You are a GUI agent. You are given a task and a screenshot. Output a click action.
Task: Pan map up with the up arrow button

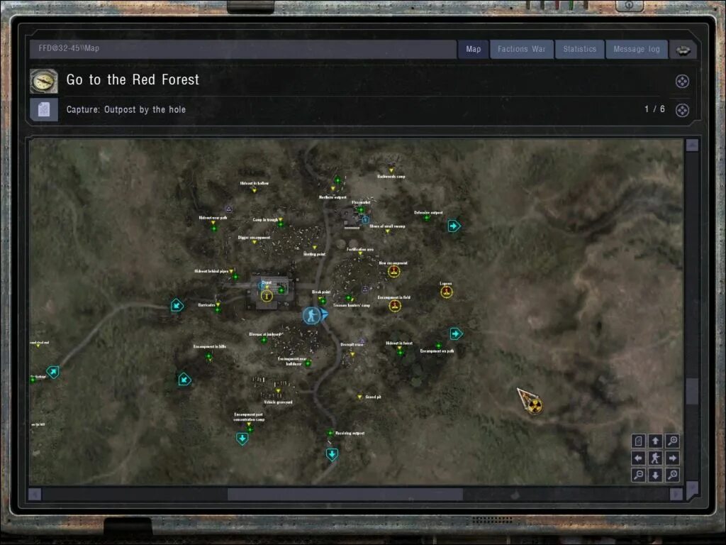[x=655, y=441]
